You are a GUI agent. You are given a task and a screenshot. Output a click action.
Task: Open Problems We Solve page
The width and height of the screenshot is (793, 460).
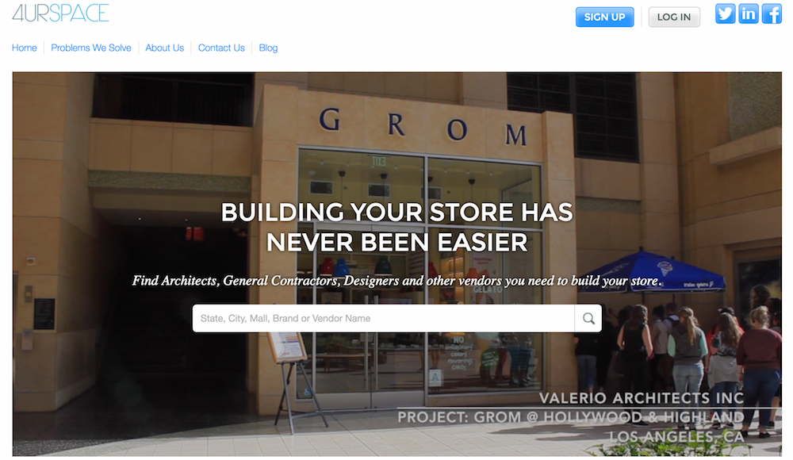pyautogui.click(x=91, y=48)
